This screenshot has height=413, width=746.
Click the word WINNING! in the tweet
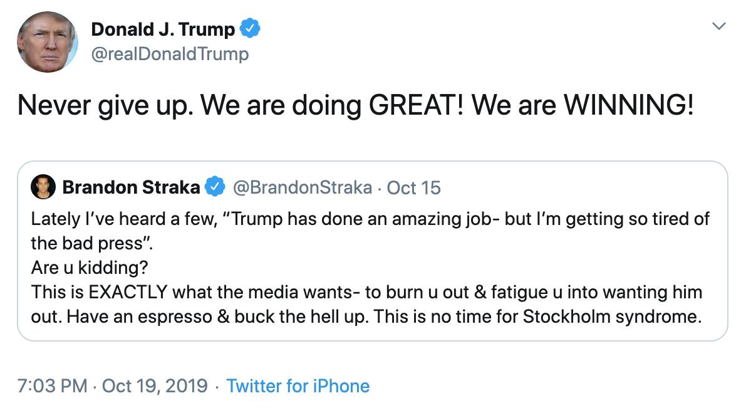pyautogui.click(x=628, y=105)
